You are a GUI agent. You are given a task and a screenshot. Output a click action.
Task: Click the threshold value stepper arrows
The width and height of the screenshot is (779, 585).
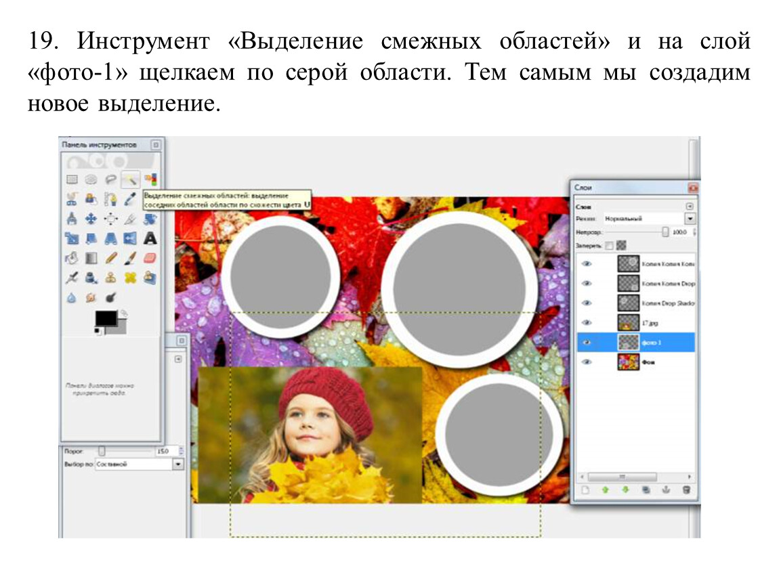[182, 452]
